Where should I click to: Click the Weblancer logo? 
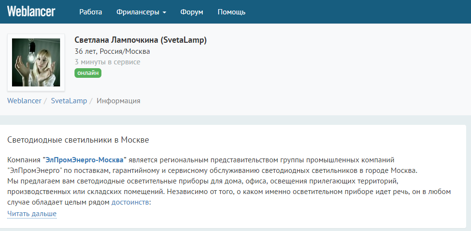31,12
